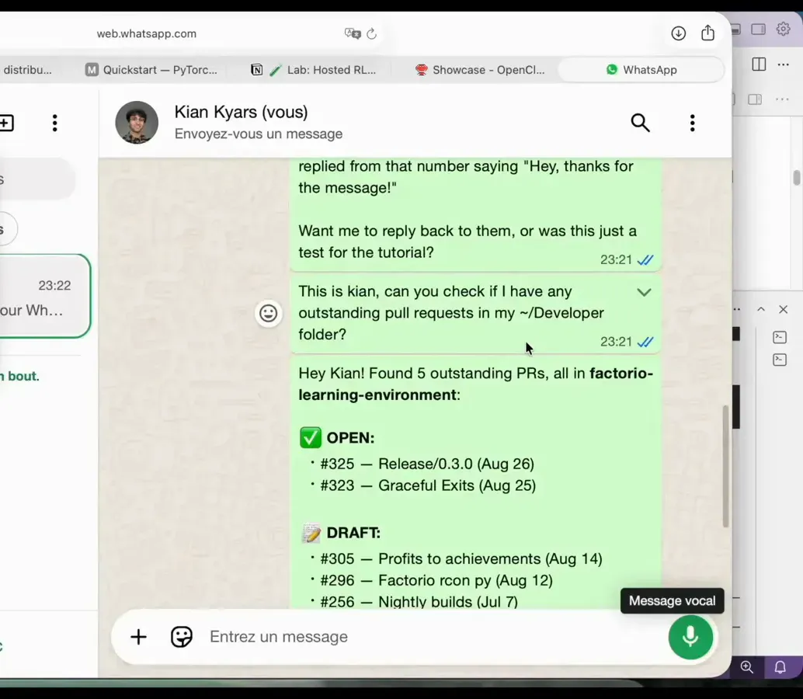Reload the web.whatsapp.com page
This screenshot has width=803, height=699.
pos(372,34)
